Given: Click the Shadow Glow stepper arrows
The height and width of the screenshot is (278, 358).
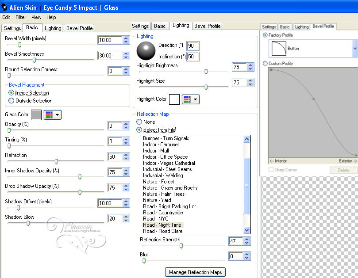Looking at the screenshot, I should point(126,218).
